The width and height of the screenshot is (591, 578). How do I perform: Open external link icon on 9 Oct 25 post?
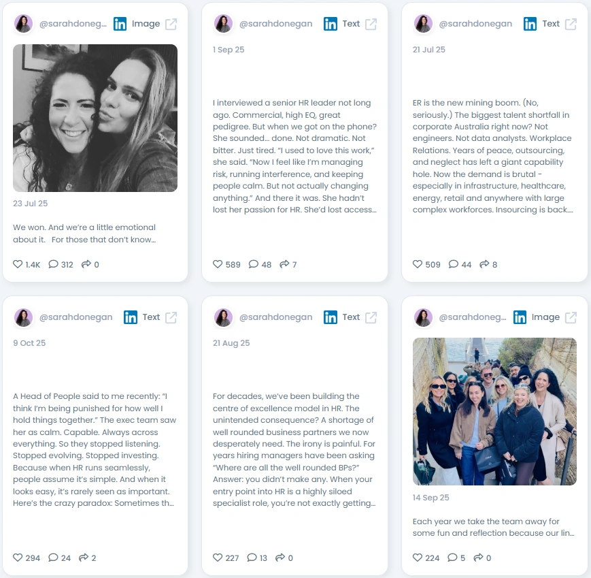pyautogui.click(x=171, y=318)
